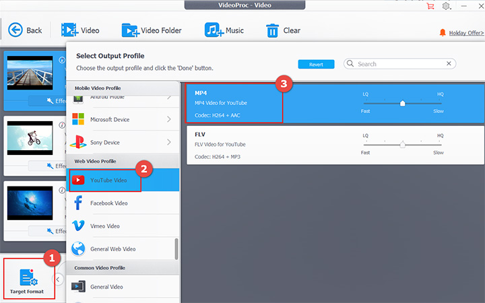Click the FLV codec H264 + MP3 text
The height and width of the screenshot is (303, 485).
click(217, 157)
